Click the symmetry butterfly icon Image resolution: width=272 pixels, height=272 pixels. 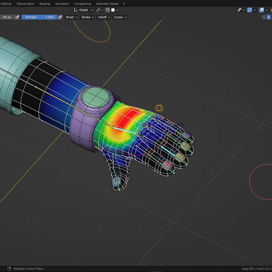click(263, 17)
